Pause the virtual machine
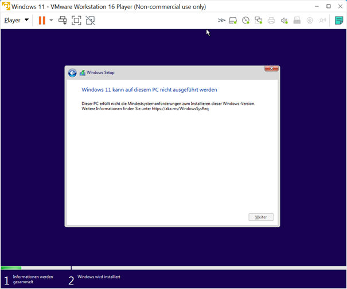The width and height of the screenshot is (347, 289). 42,21
